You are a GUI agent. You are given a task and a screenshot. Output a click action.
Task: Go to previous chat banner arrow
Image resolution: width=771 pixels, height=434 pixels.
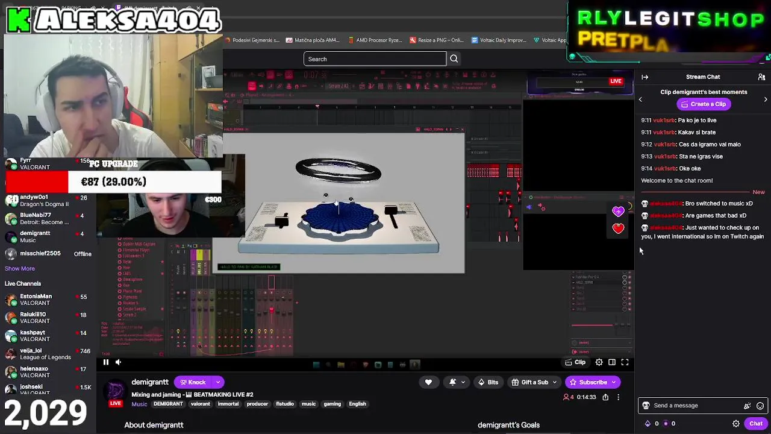point(640,99)
